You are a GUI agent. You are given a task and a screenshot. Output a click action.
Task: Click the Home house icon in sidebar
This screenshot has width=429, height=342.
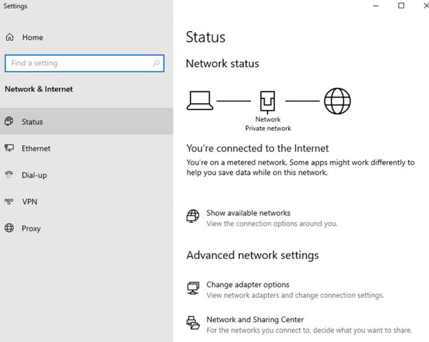point(10,37)
